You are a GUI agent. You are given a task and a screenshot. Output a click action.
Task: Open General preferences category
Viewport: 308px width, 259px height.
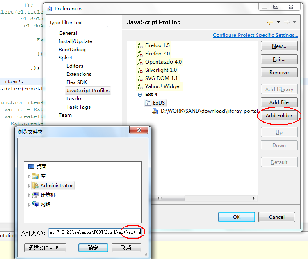tap(68, 33)
